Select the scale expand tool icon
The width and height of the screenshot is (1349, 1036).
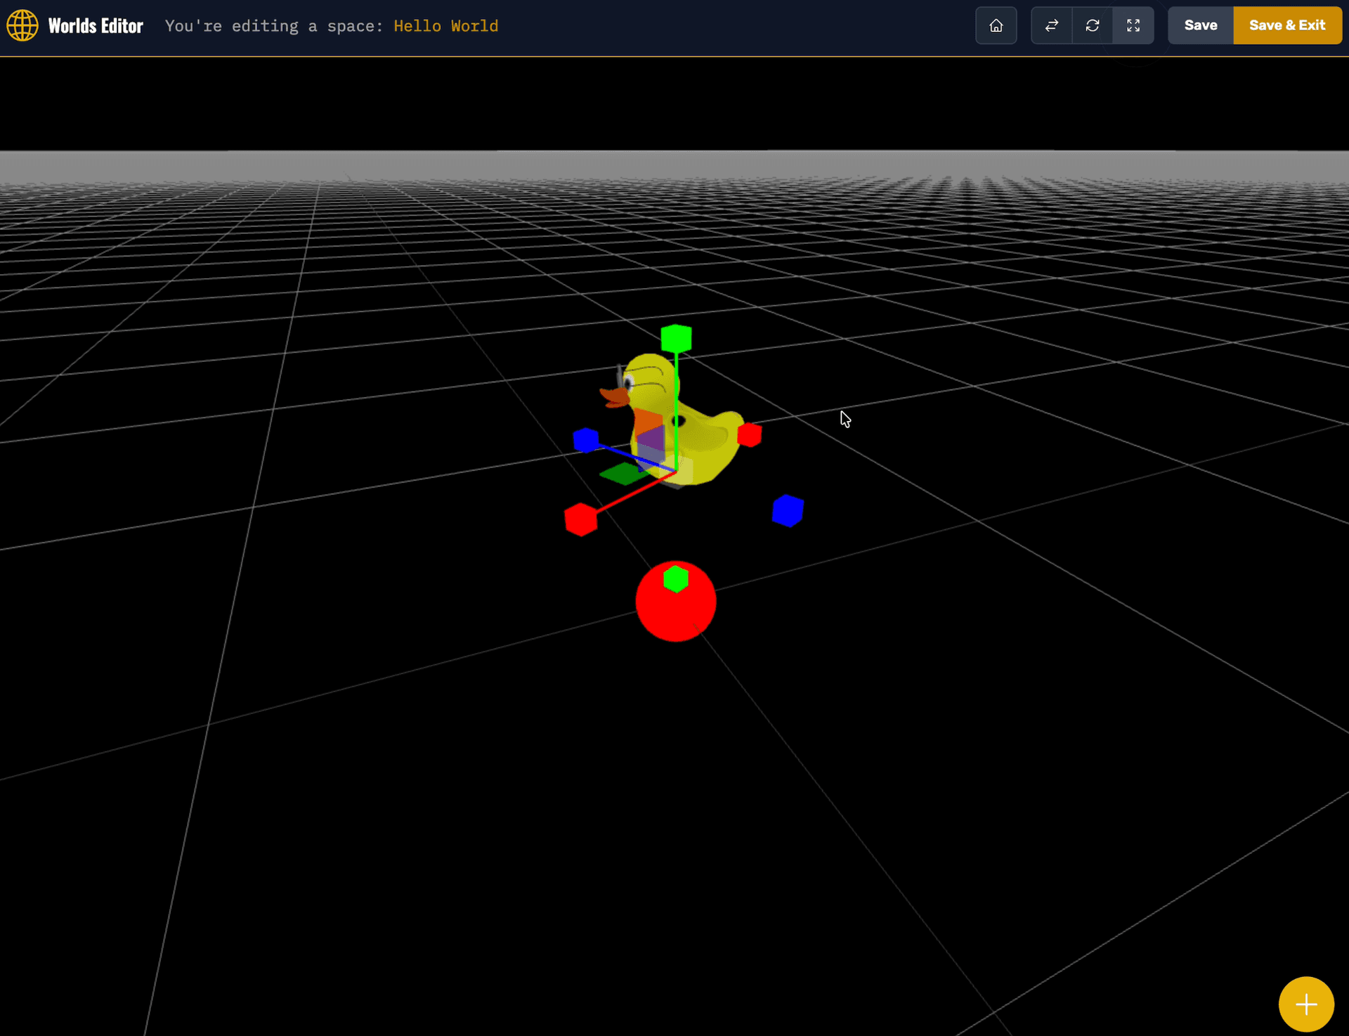coord(1133,26)
